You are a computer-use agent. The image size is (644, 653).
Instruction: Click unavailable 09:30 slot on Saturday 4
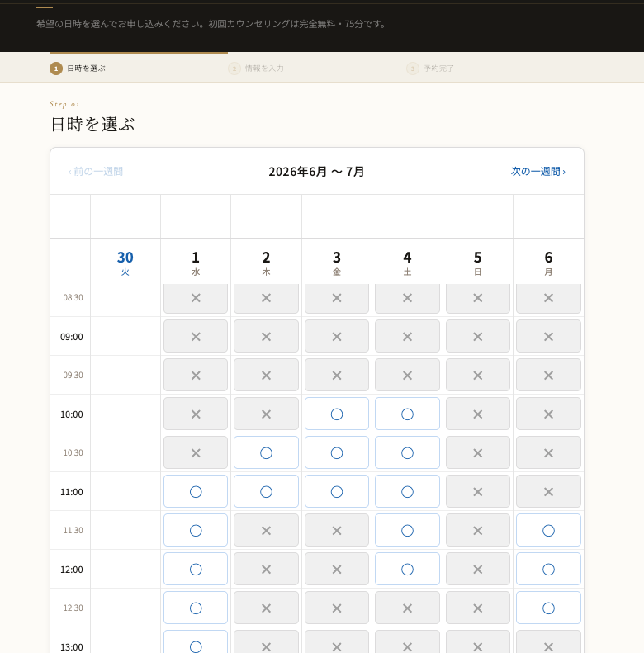click(x=407, y=376)
